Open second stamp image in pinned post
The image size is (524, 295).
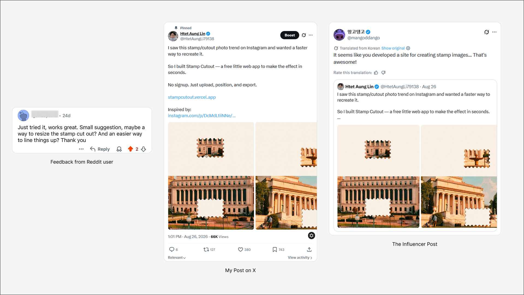pyautogui.click(x=286, y=176)
